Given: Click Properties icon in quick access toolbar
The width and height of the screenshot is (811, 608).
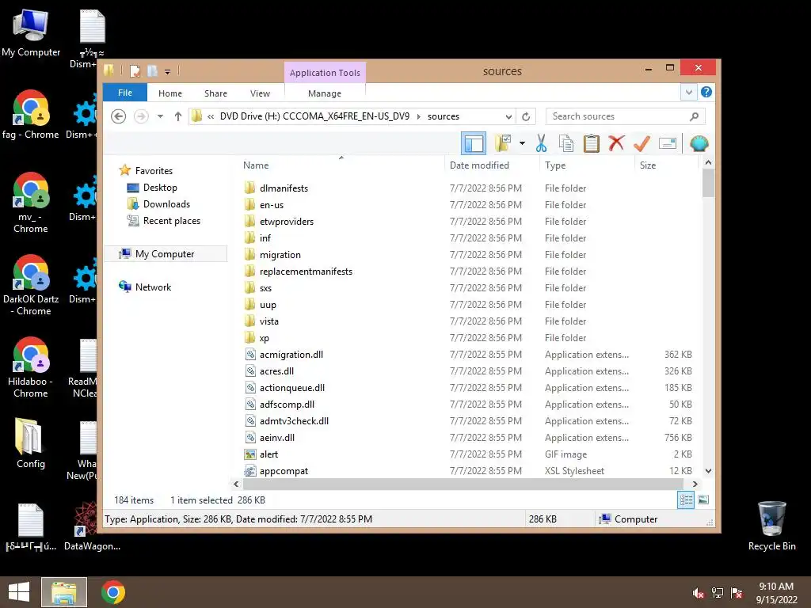Looking at the screenshot, I should tap(135, 70).
